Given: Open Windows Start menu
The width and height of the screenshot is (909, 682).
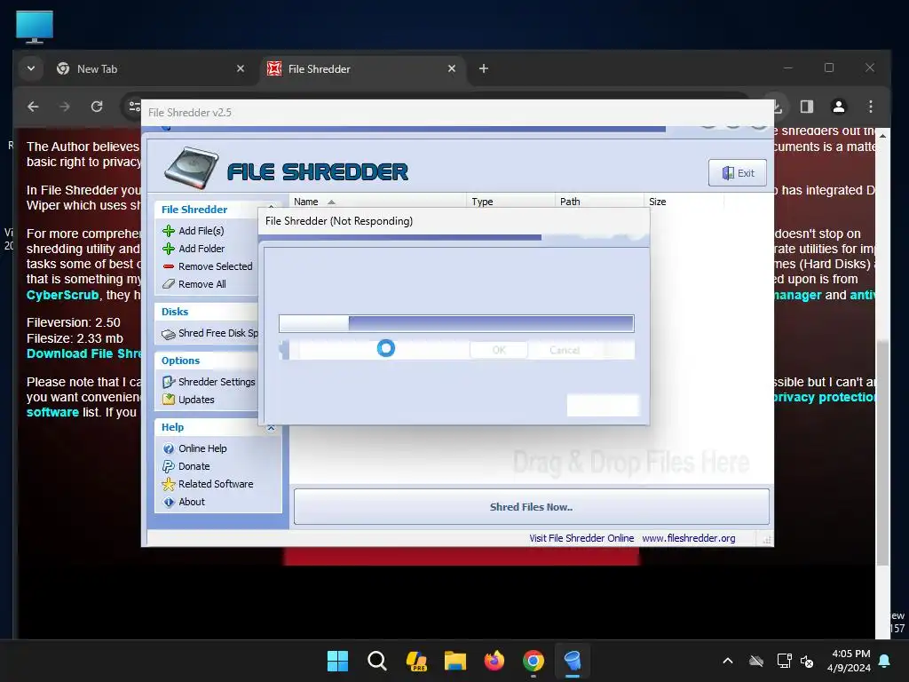Looking at the screenshot, I should click(337, 661).
